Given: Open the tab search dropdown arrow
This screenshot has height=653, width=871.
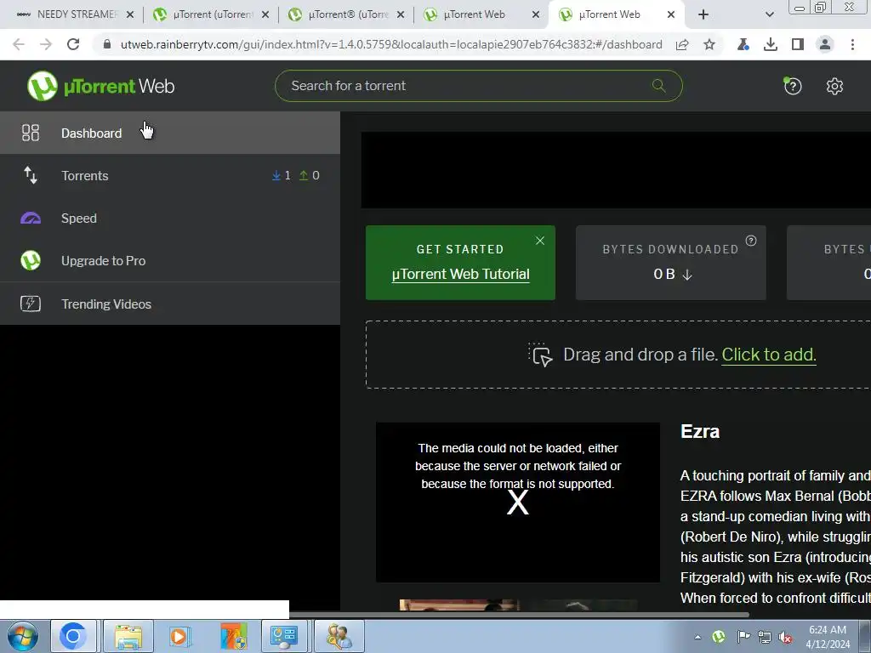Looking at the screenshot, I should click(769, 14).
